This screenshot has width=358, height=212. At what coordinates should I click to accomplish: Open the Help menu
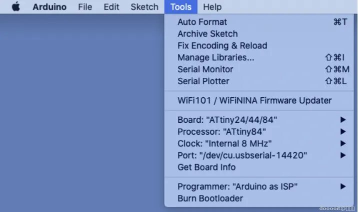point(212,7)
